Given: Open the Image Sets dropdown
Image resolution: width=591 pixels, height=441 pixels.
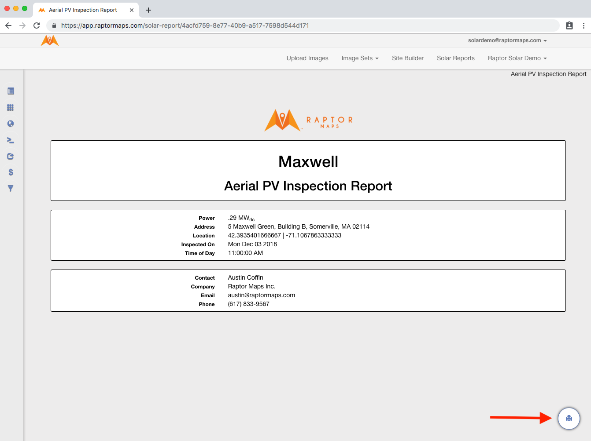Looking at the screenshot, I should coord(360,58).
